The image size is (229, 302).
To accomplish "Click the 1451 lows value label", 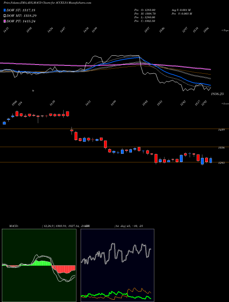I will click(88, 103).
